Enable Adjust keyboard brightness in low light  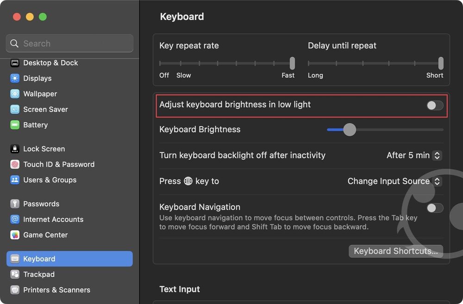434,105
